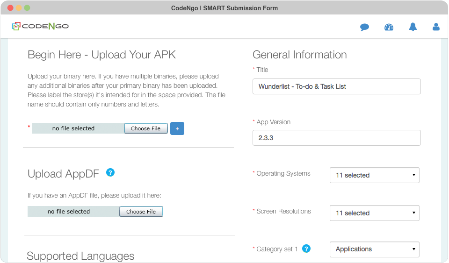449x263 pixels.
Task: Open the dashboard gauge icon
Action: 389,27
